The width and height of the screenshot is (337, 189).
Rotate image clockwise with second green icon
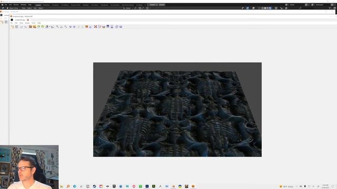(x=43, y=27)
